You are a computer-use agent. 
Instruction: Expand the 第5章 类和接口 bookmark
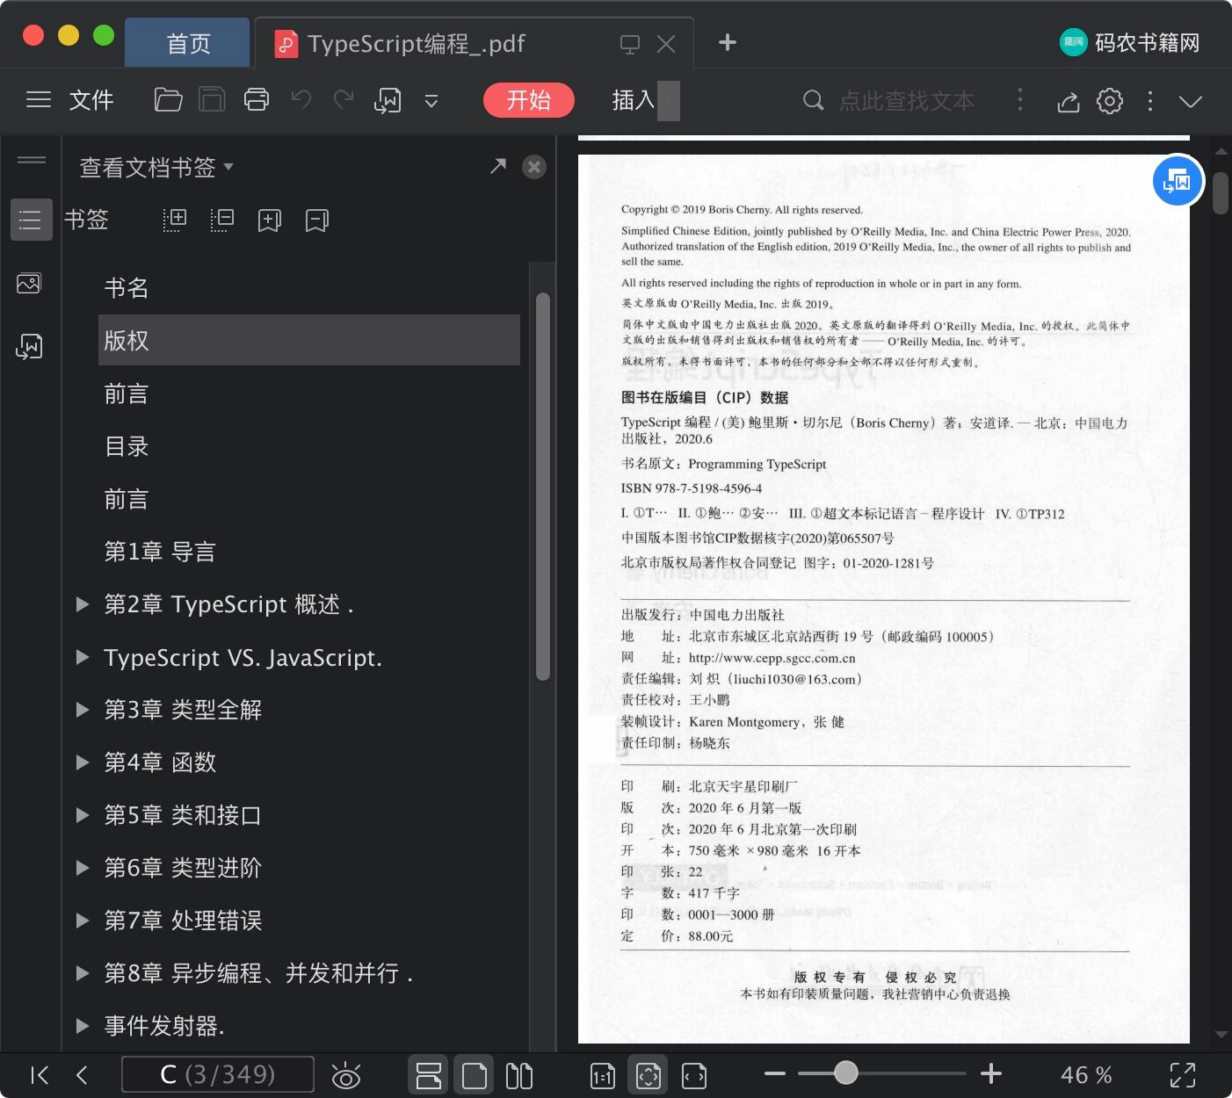(83, 815)
